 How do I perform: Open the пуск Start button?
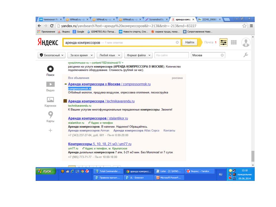tap(46, 171)
